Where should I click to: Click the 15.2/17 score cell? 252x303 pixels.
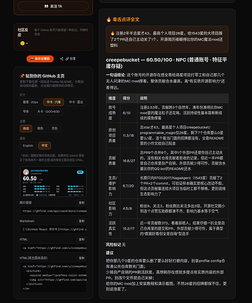128,228
